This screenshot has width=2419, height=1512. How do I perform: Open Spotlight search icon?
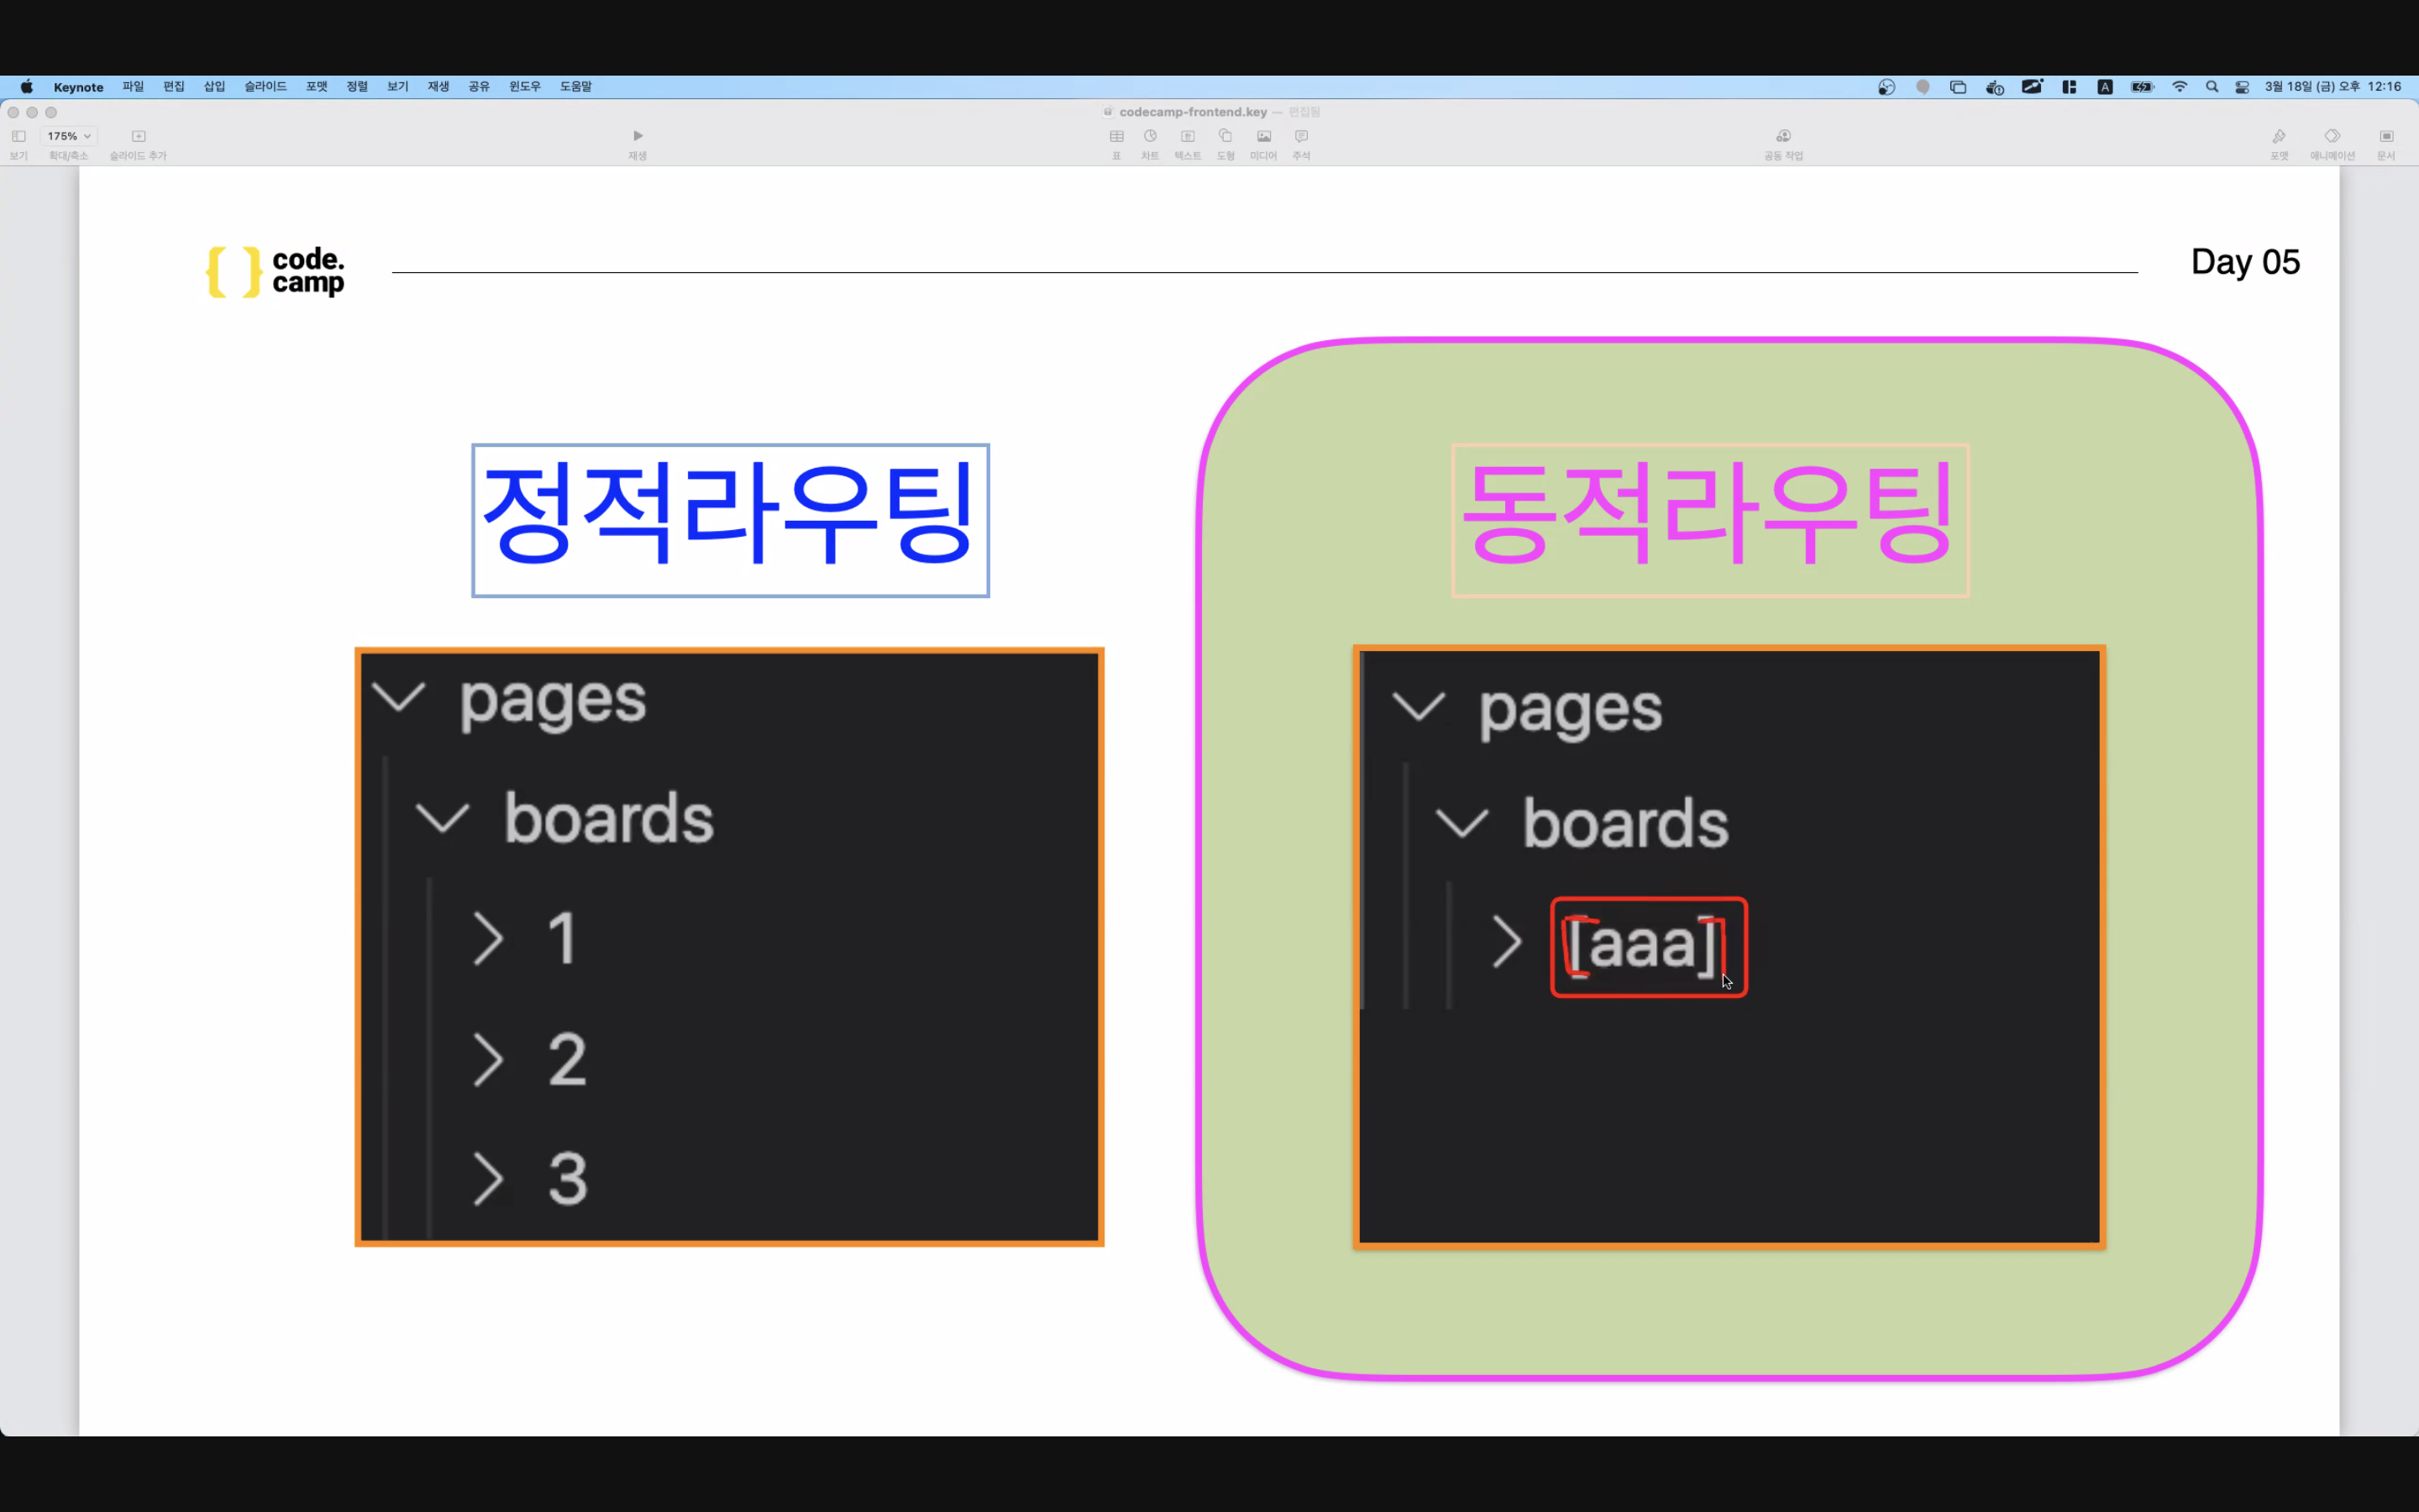(2212, 87)
